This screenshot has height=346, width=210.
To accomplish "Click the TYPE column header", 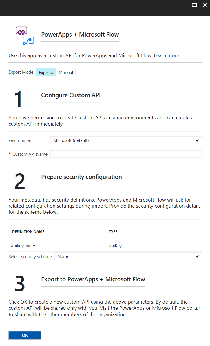I will (113, 232).
